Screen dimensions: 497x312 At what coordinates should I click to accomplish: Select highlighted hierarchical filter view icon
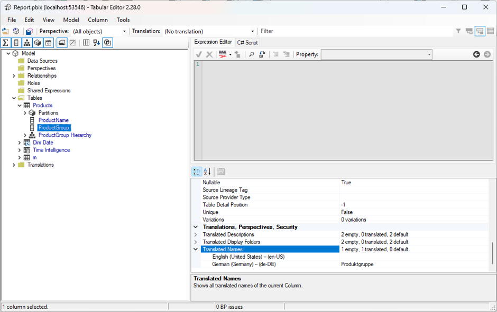480,31
